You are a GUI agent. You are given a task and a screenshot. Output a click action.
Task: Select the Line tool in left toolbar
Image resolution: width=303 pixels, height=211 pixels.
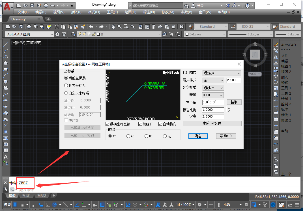pyautogui.click(x=5, y=45)
